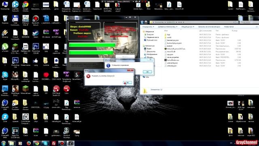
Task: Open the Computer desktop icon
Action: pyautogui.click(x=5, y=6)
